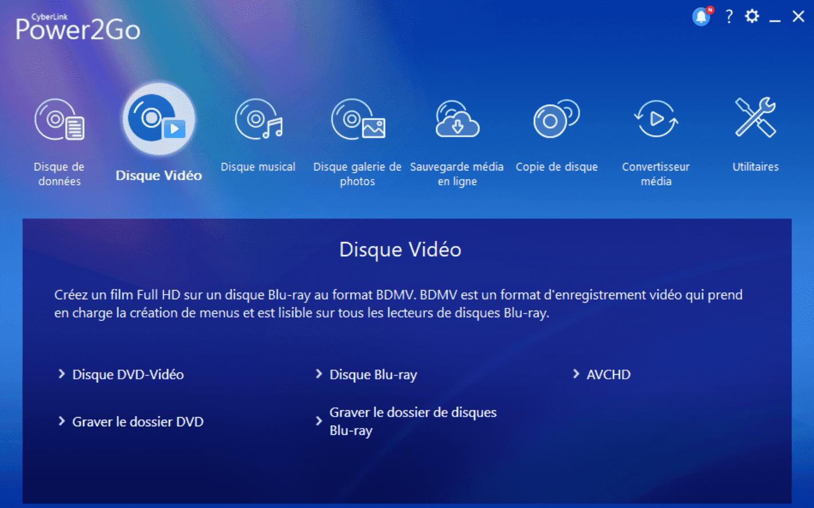
Task: Open help with the question mark icon
Action: coord(729,17)
